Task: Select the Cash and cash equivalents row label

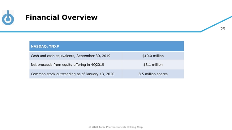Action: (71, 56)
